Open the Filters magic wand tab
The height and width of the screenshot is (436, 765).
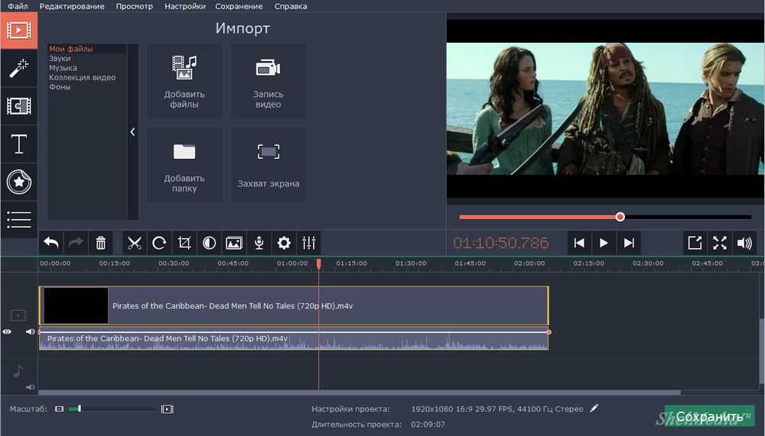click(18, 68)
